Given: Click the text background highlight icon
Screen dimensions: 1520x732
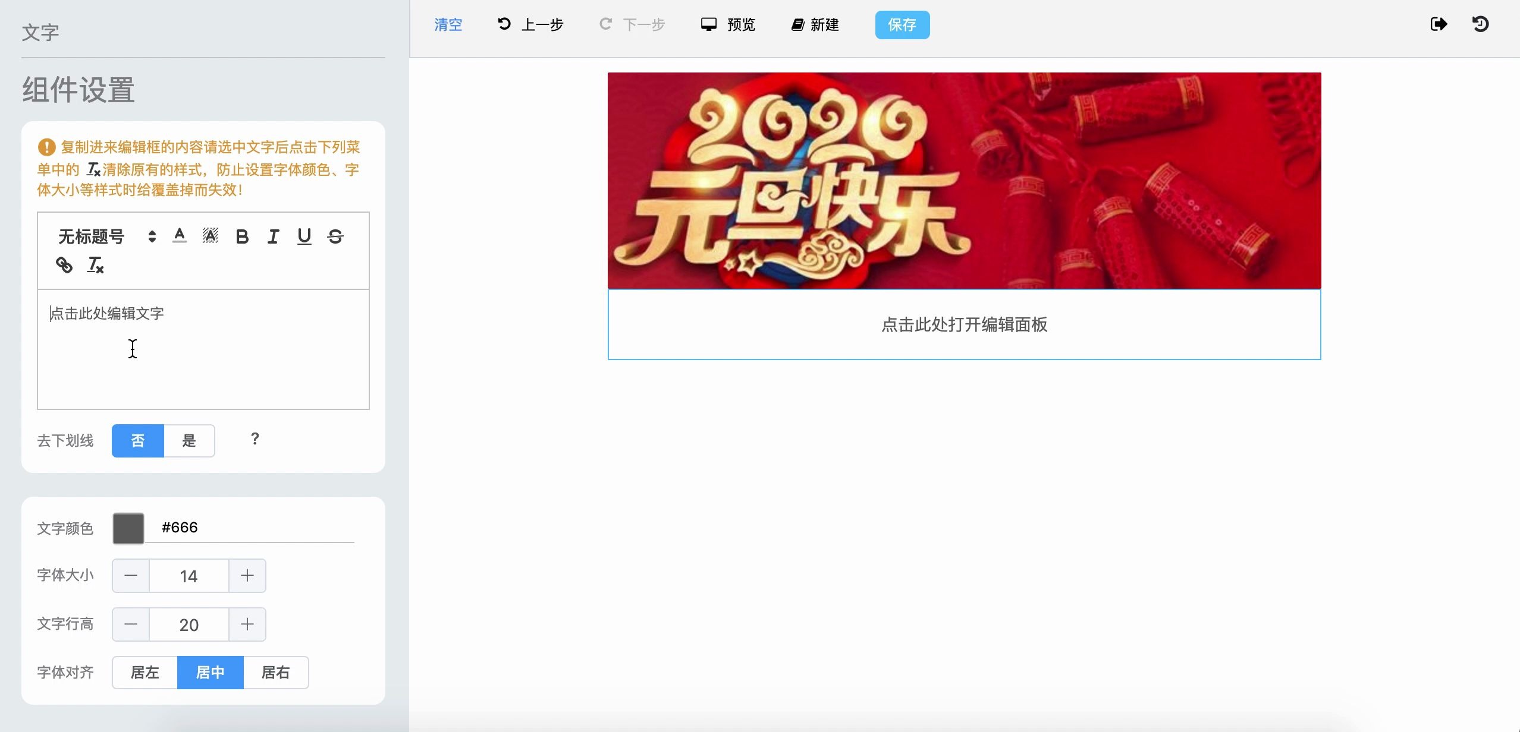Looking at the screenshot, I should click(x=211, y=236).
